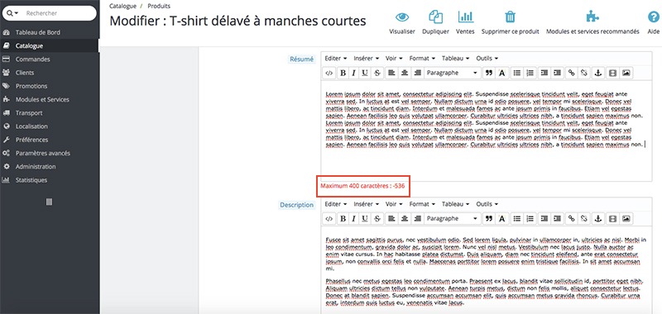
Task: Click the source code icon in Description toolbar
Action: [329, 218]
